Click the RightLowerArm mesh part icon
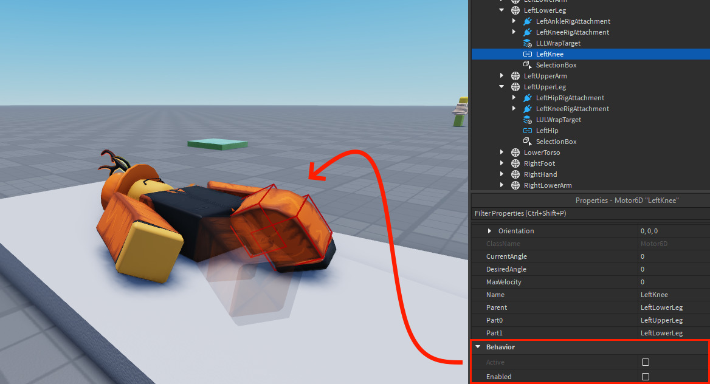The image size is (710, 384). (x=515, y=185)
